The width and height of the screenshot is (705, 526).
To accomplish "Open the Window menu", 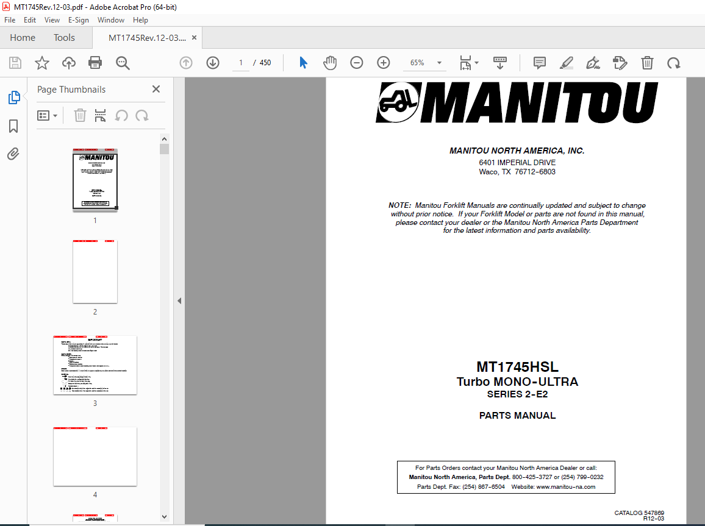I will pyautogui.click(x=110, y=20).
